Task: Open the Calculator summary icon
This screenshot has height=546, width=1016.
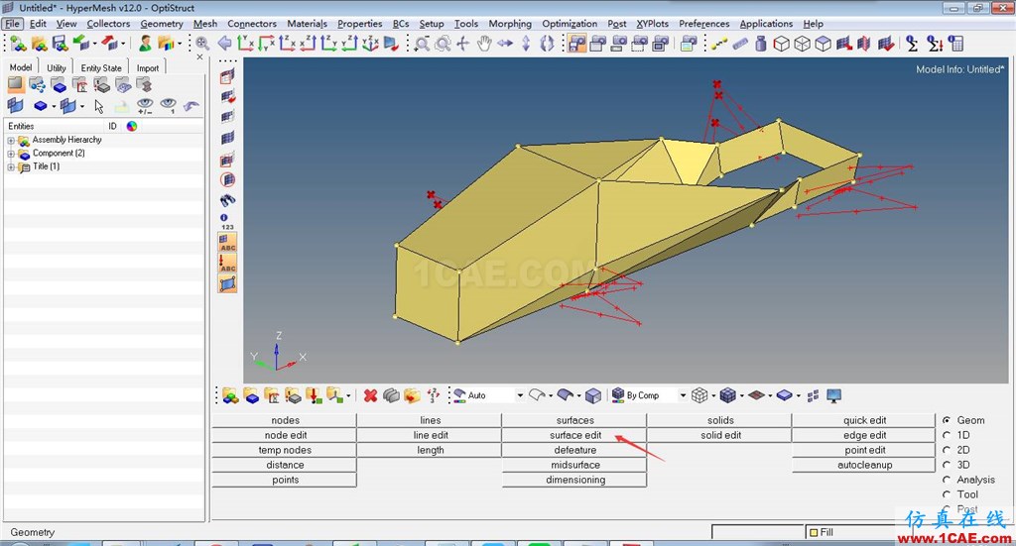Action: pos(955,44)
